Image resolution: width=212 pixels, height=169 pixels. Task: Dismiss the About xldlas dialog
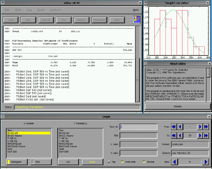[177, 106]
